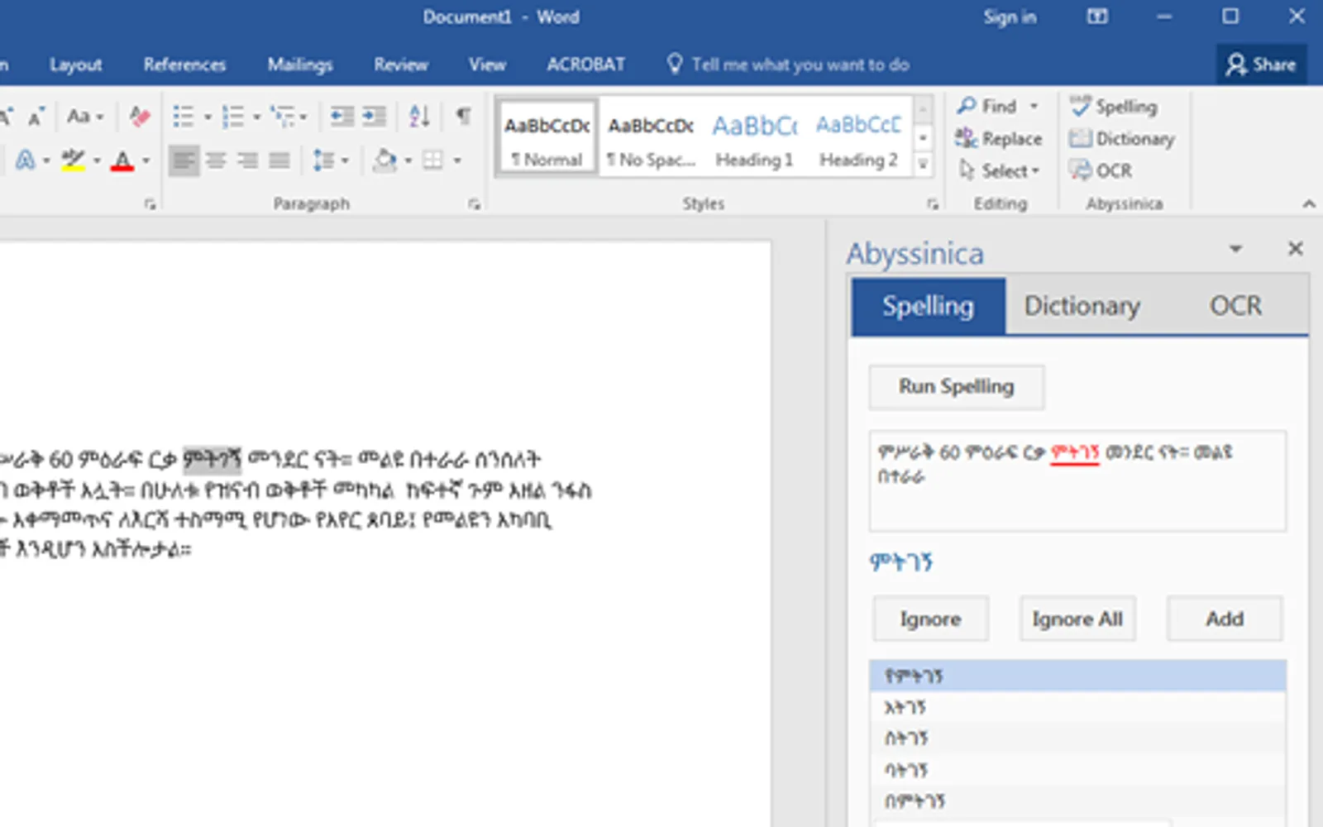Apply the text highlight color

tap(73, 160)
